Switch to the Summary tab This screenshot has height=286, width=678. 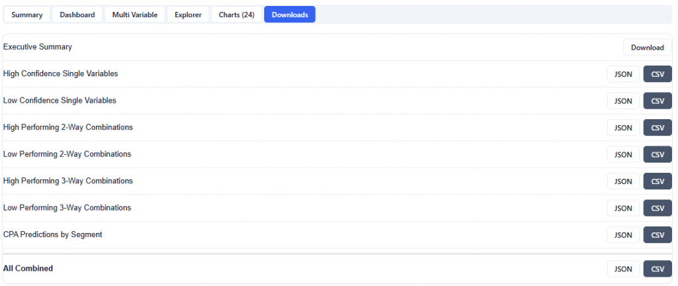pyautogui.click(x=26, y=15)
